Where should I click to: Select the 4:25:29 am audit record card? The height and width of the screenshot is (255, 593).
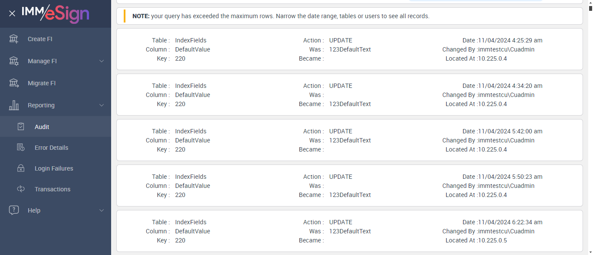(349, 49)
